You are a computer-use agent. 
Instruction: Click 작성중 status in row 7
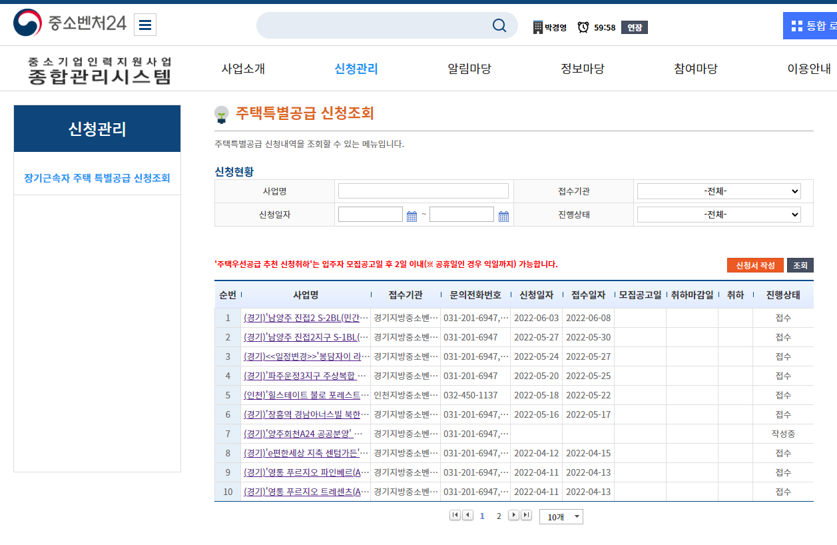click(x=783, y=434)
